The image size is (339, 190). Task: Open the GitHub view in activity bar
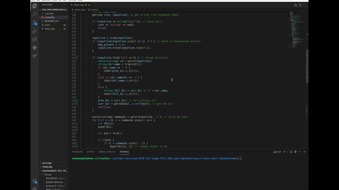34,48
